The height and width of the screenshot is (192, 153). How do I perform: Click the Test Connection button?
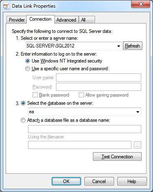tap(117, 157)
